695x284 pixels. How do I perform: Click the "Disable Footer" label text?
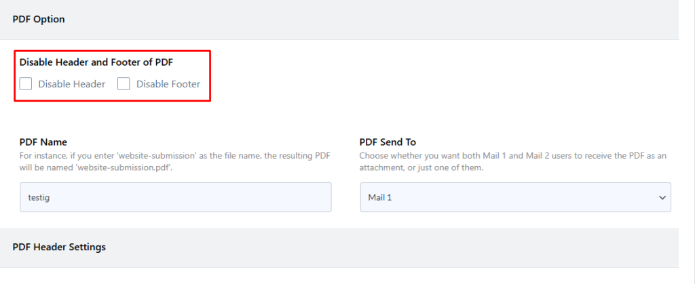click(x=168, y=84)
